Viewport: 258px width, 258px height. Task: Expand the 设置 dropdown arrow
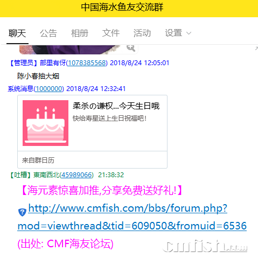(x=189, y=33)
